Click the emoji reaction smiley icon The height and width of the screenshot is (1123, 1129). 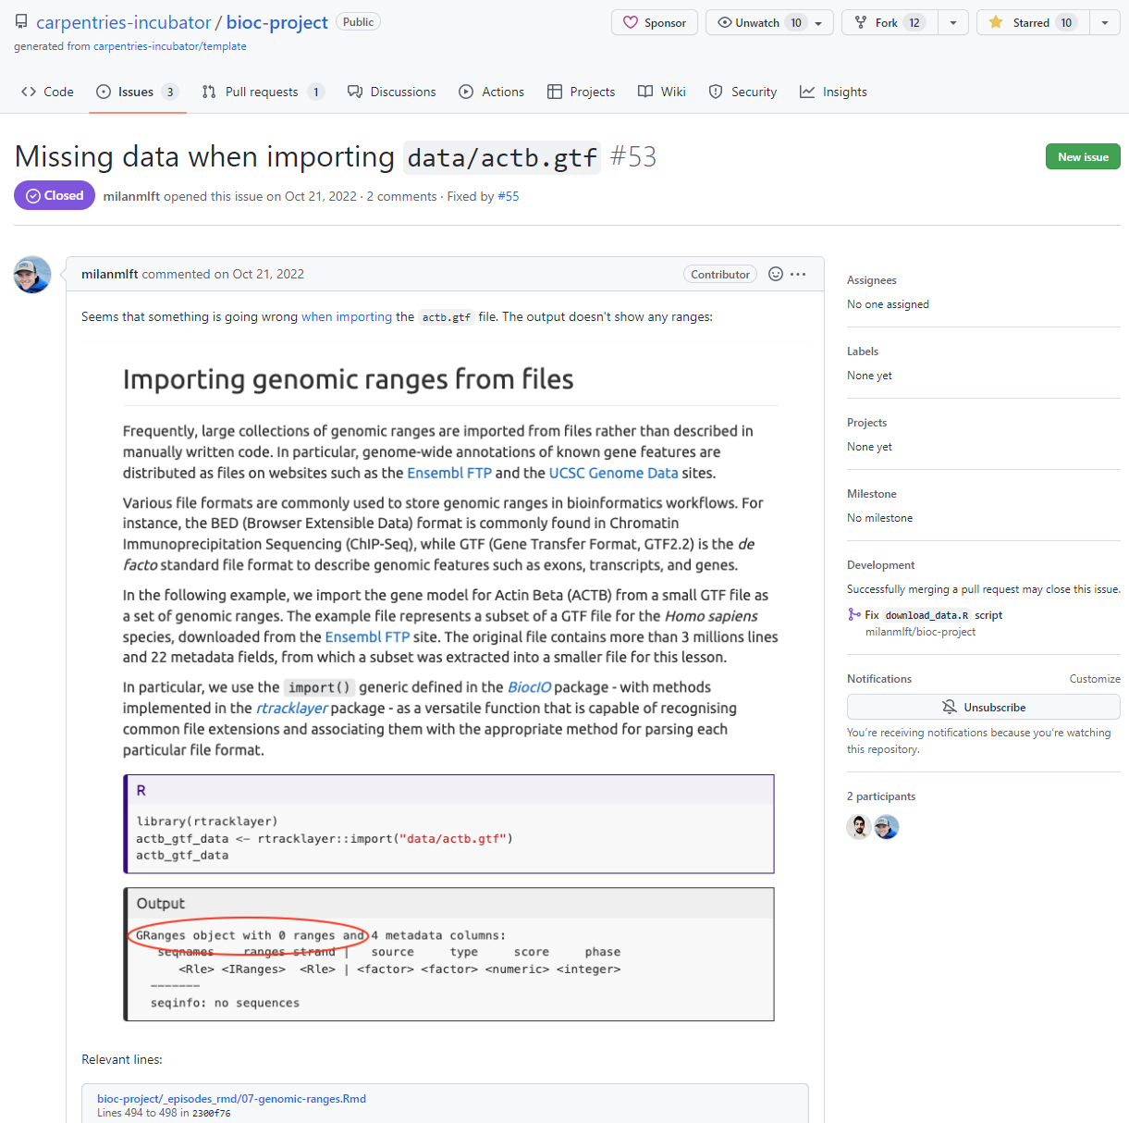776,274
